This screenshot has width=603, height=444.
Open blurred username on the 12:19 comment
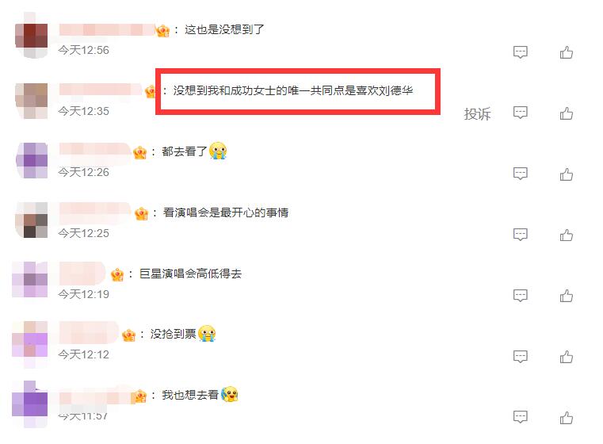click(82, 273)
